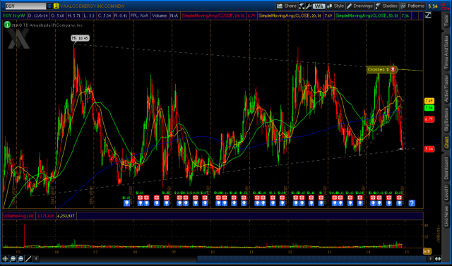Click the zoom in magnifier icon
The height and width of the screenshot is (266, 452).
[13, 259]
